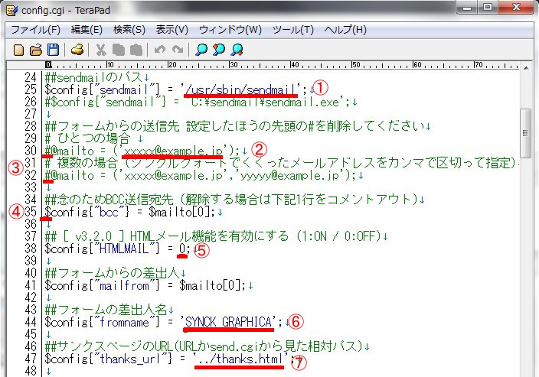Click the Find previous magnifier icon

click(219, 50)
